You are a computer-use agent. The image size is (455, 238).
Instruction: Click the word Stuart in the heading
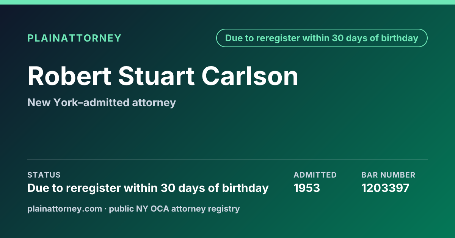click(156, 76)
